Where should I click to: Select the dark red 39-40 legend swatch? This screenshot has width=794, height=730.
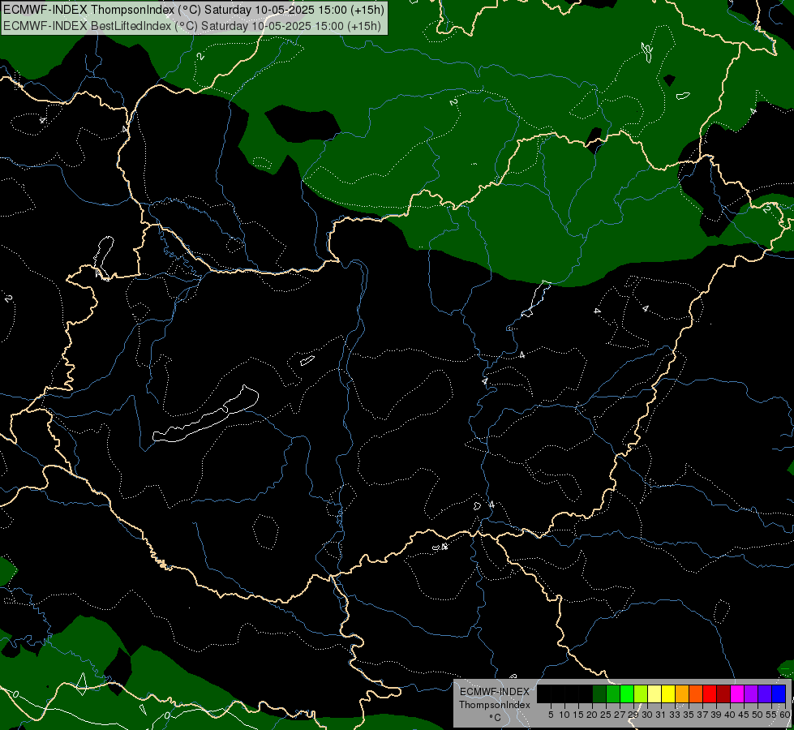tap(723, 693)
